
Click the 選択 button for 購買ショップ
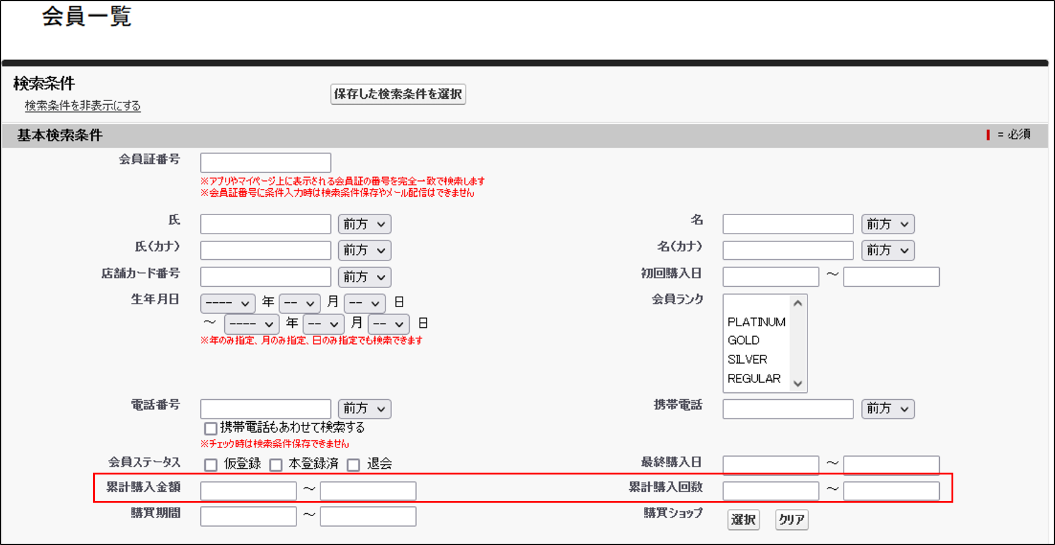pos(743,520)
